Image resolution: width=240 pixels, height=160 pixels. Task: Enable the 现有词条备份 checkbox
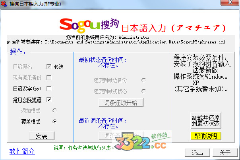[49, 77]
